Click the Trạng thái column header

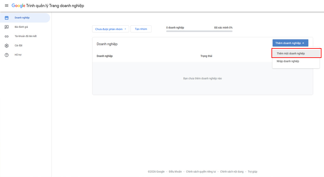click(x=206, y=56)
